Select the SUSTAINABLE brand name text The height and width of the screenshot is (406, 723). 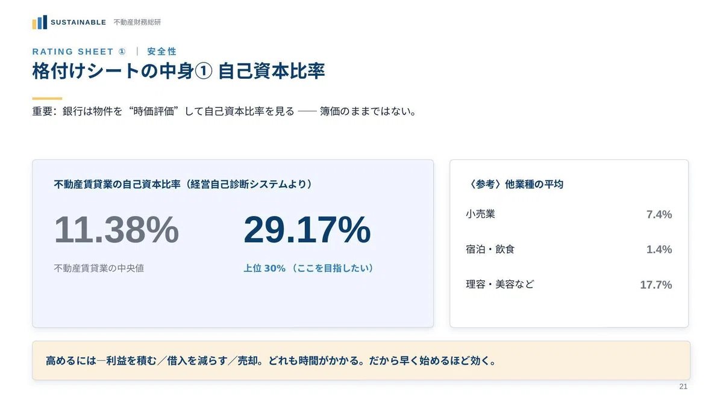[x=78, y=22]
